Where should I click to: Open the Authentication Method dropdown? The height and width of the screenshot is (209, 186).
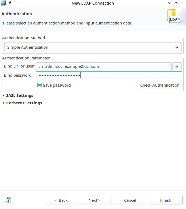pos(93,47)
